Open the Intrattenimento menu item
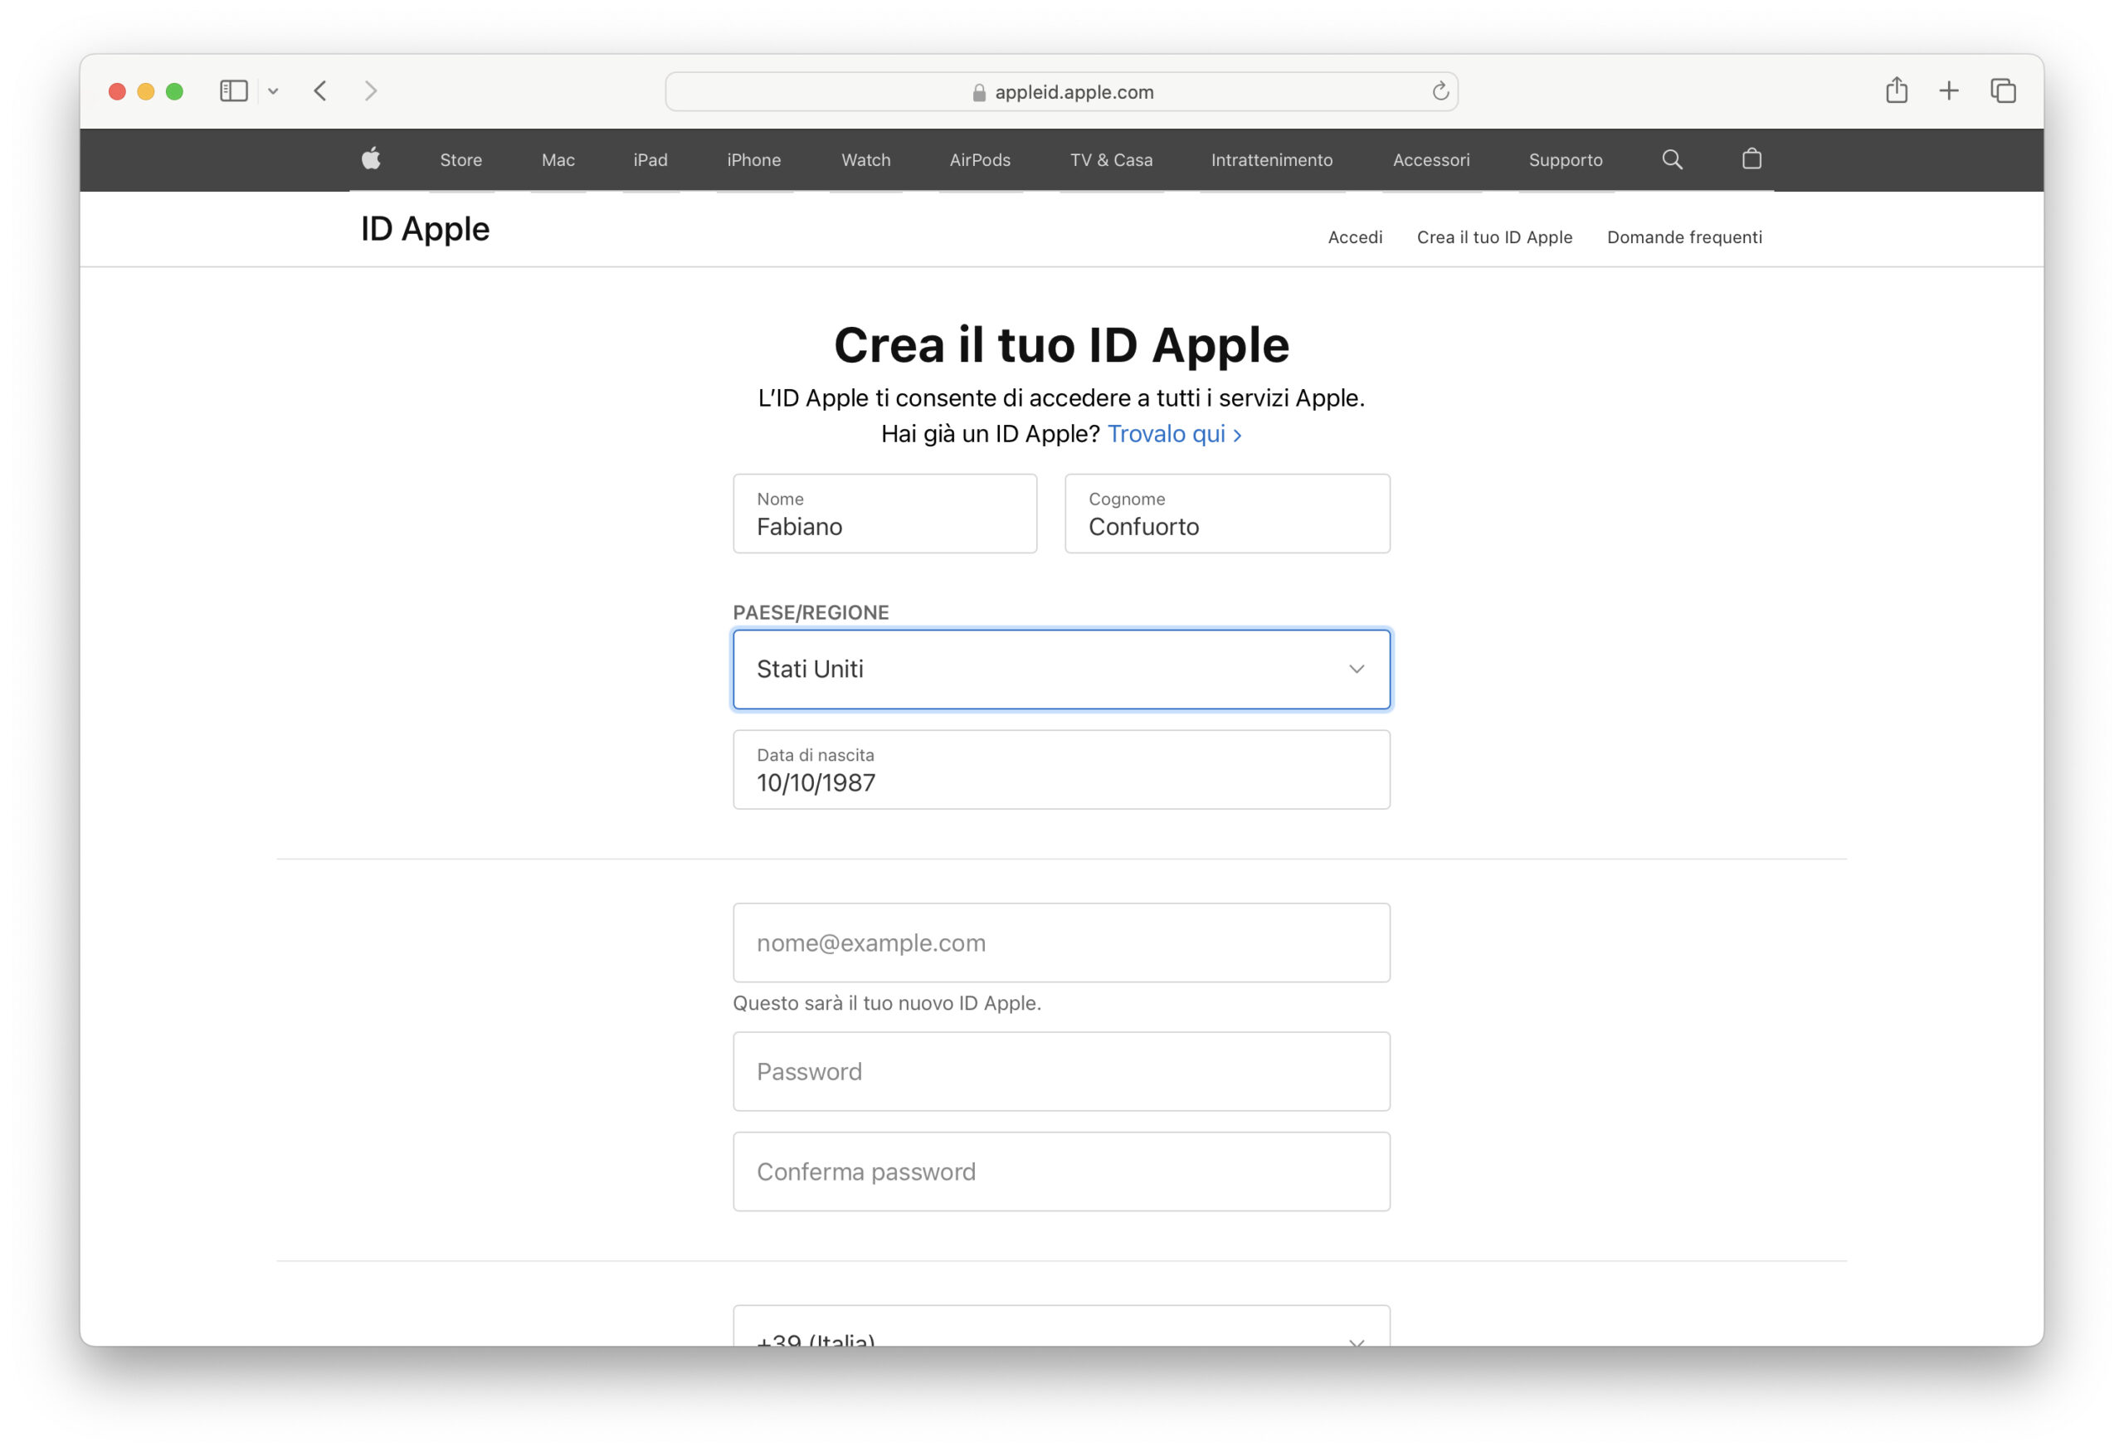Screen dimensions: 2124x1452 [1271, 160]
